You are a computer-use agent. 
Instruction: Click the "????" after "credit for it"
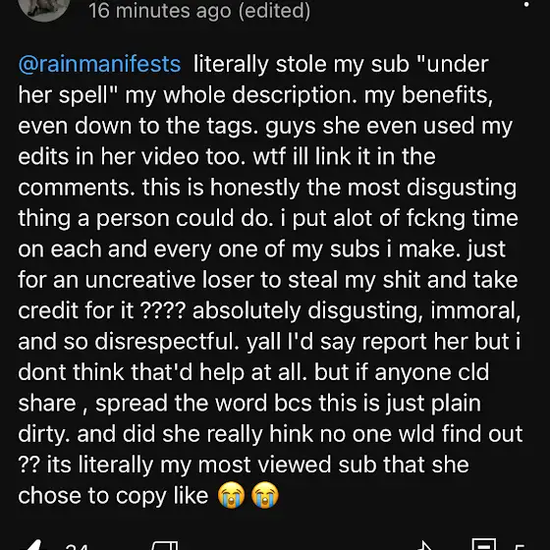tap(162, 310)
